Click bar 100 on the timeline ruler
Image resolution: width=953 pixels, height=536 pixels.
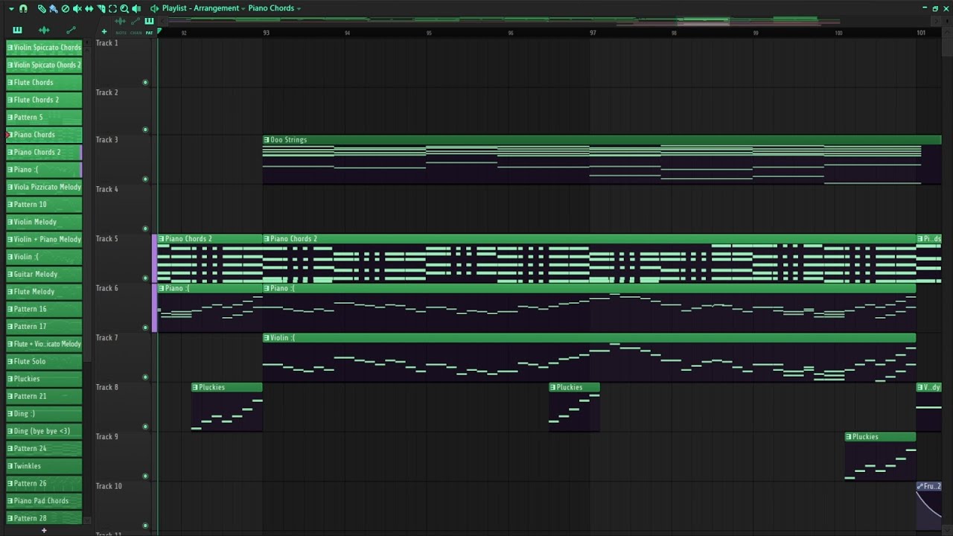click(838, 33)
